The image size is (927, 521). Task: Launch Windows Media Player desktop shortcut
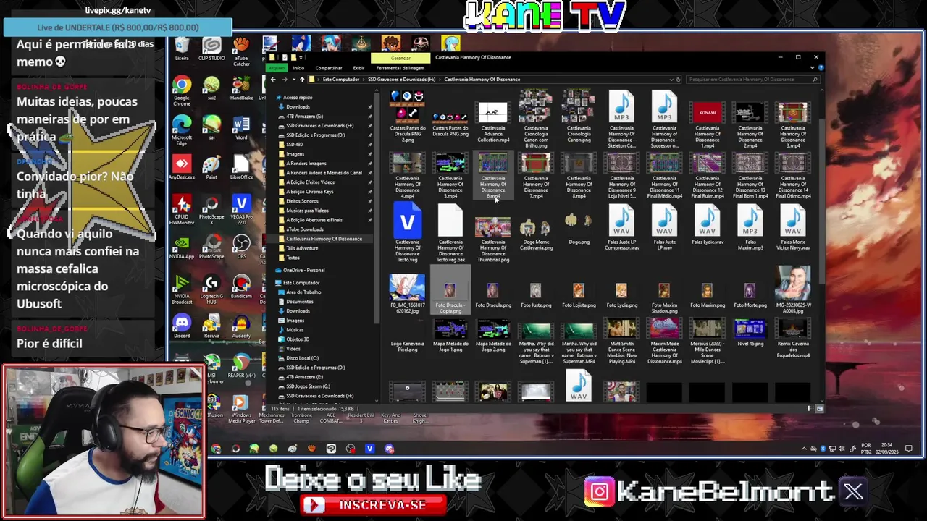click(x=241, y=409)
